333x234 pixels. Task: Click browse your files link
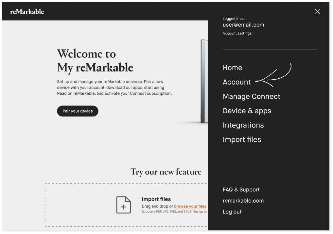190,206
